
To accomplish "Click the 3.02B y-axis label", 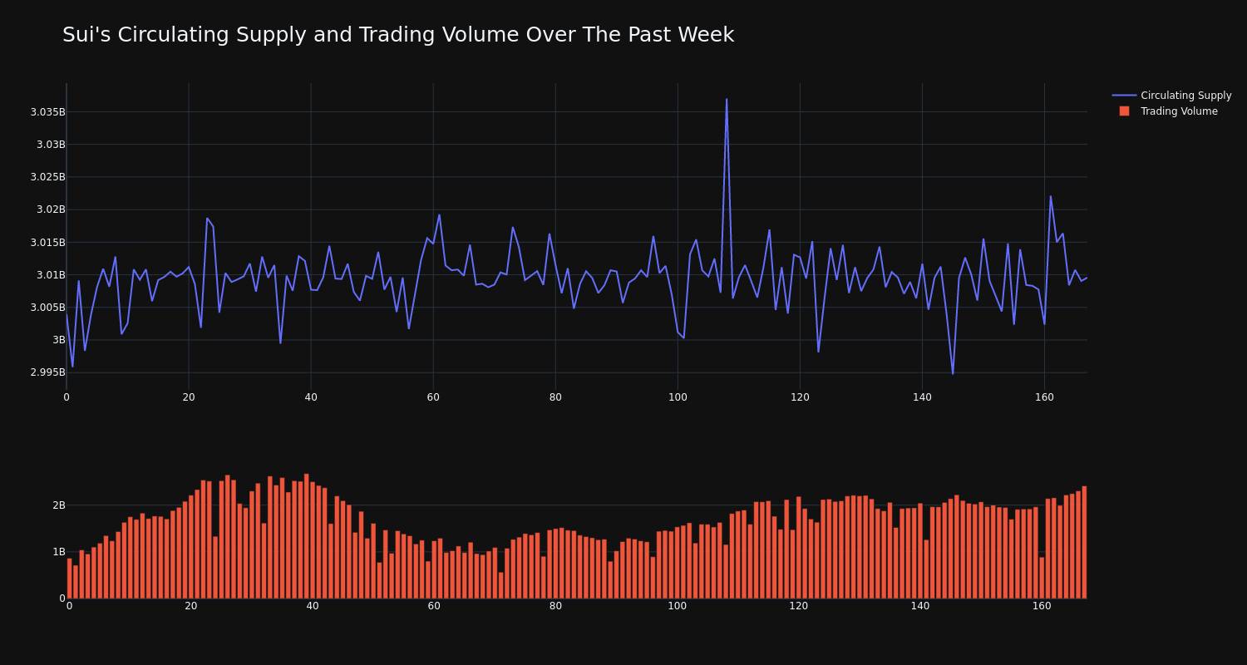I will tap(51, 209).
